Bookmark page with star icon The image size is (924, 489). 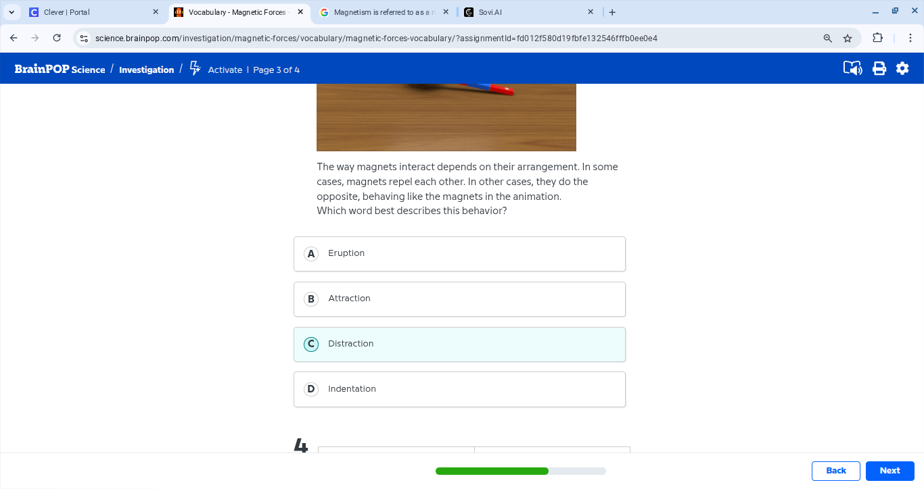[x=848, y=38]
